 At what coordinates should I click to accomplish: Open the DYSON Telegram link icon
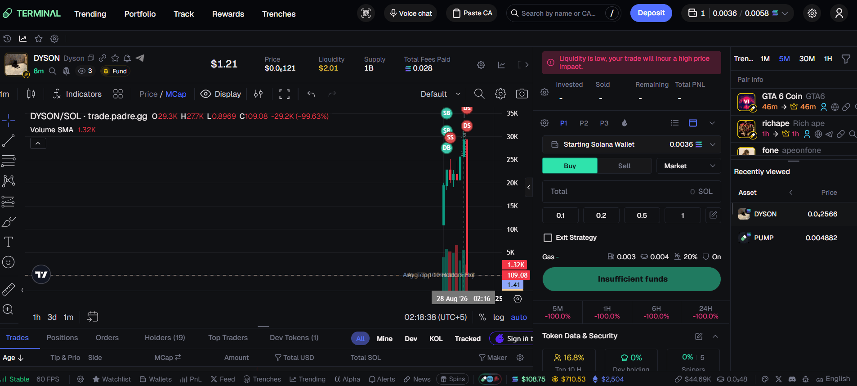[x=140, y=58]
